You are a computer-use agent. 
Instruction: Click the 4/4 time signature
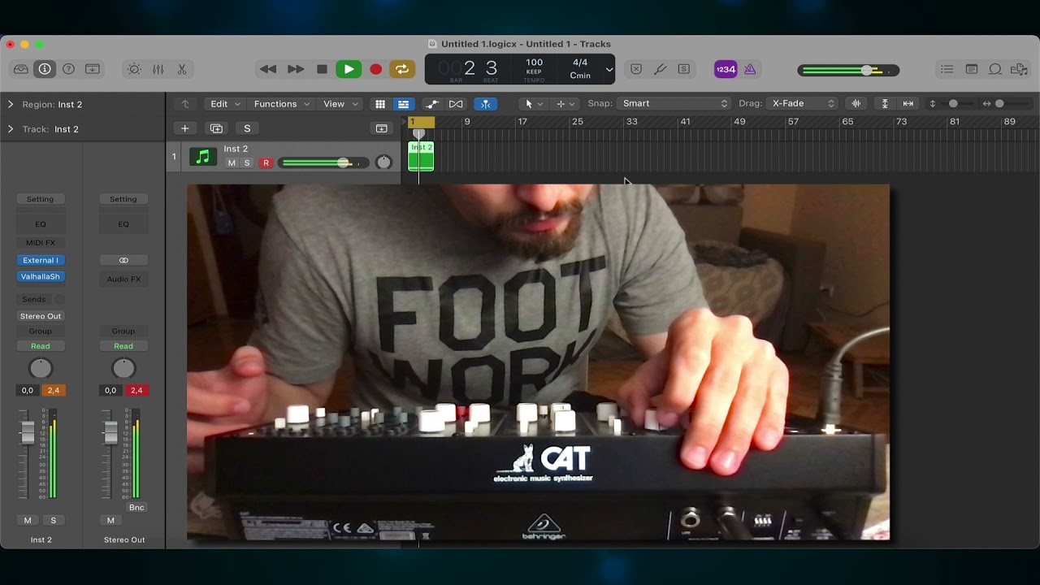[580, 63]
